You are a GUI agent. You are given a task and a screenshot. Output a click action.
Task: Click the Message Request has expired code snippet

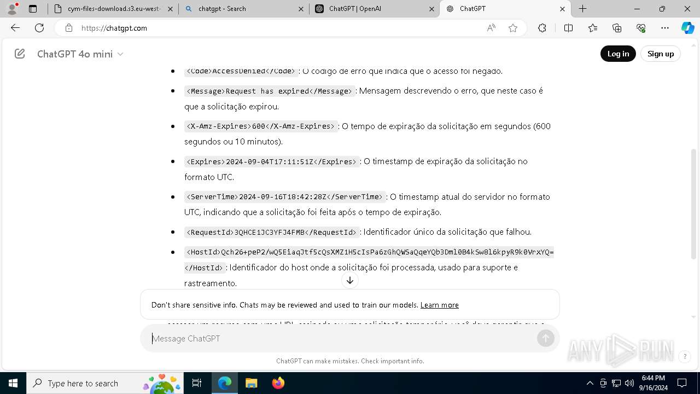pyautogui.click(x=270, y=91)
